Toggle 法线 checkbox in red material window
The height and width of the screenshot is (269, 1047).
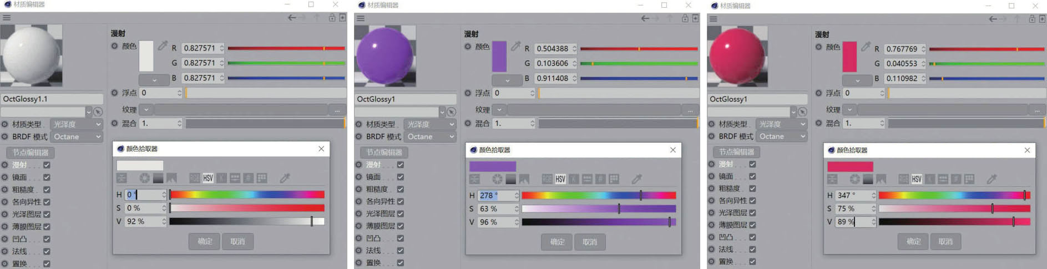(x=752, y=249)
